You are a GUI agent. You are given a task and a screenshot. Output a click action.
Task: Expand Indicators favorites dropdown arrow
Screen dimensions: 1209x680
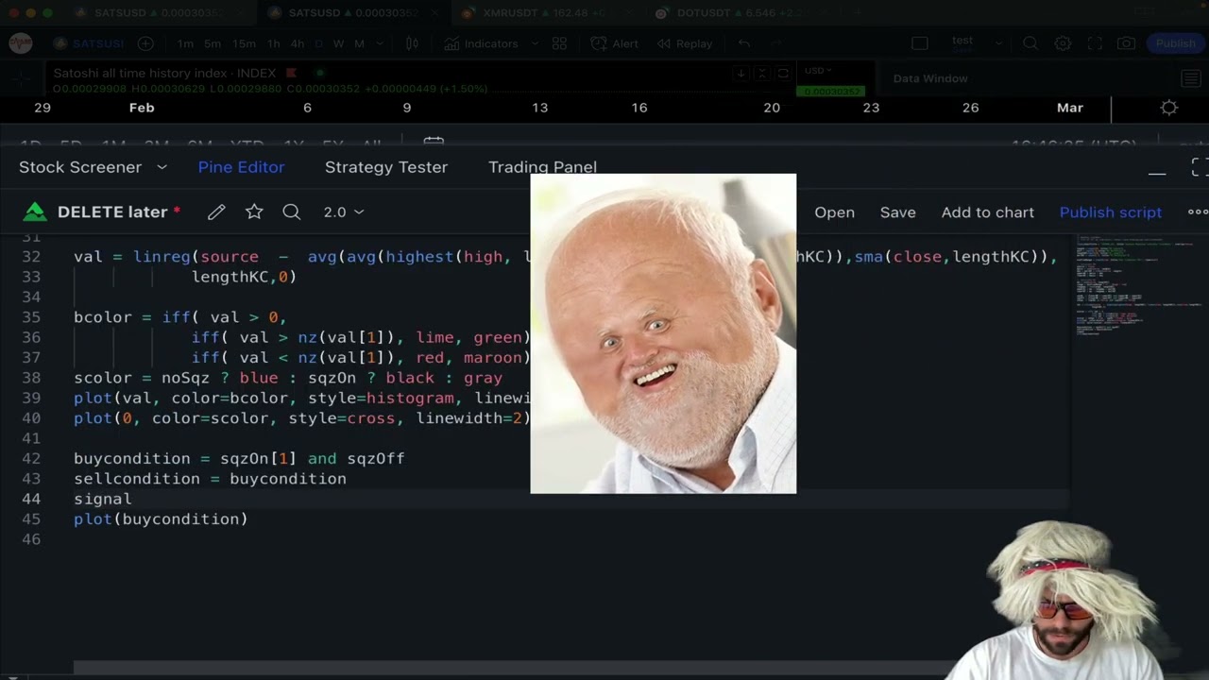[535, 43]
